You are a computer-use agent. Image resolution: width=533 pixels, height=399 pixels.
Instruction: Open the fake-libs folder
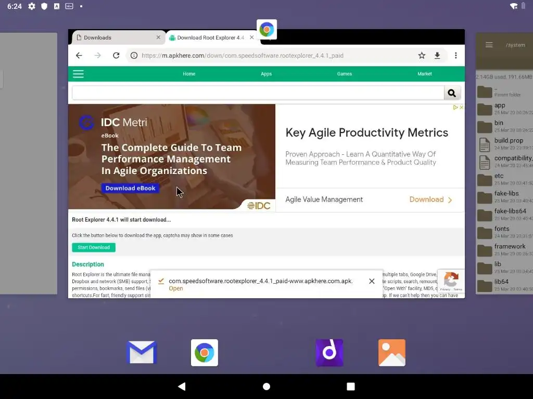pos(505,197)
